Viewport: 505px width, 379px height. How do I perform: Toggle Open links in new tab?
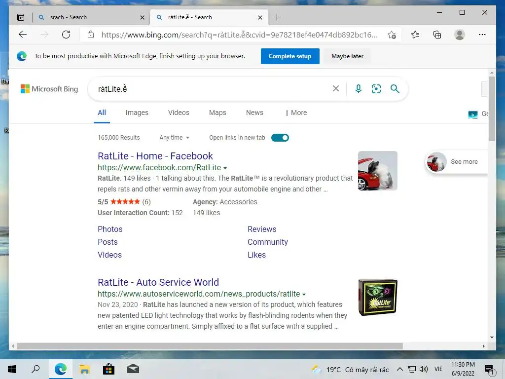tap(280, 138)
